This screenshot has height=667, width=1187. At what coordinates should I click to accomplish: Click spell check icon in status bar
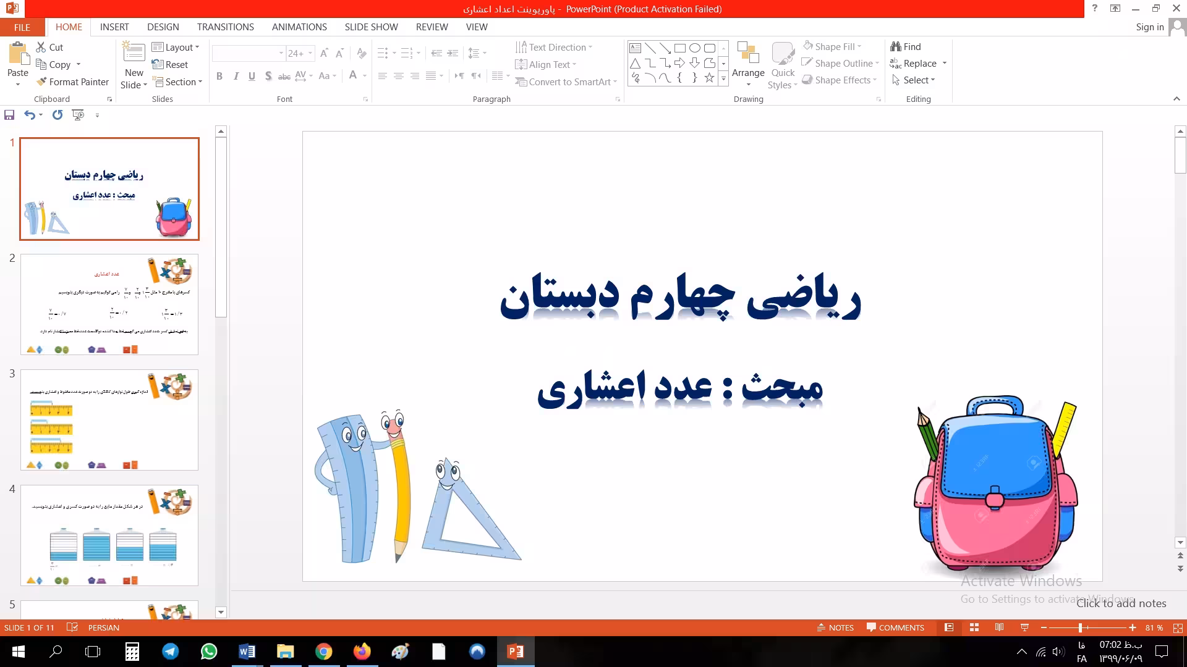(x=72, y=627)
